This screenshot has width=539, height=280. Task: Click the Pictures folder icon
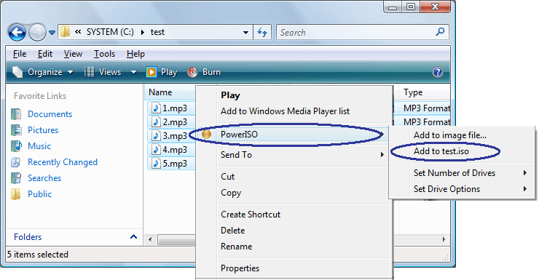click(16, 130)
